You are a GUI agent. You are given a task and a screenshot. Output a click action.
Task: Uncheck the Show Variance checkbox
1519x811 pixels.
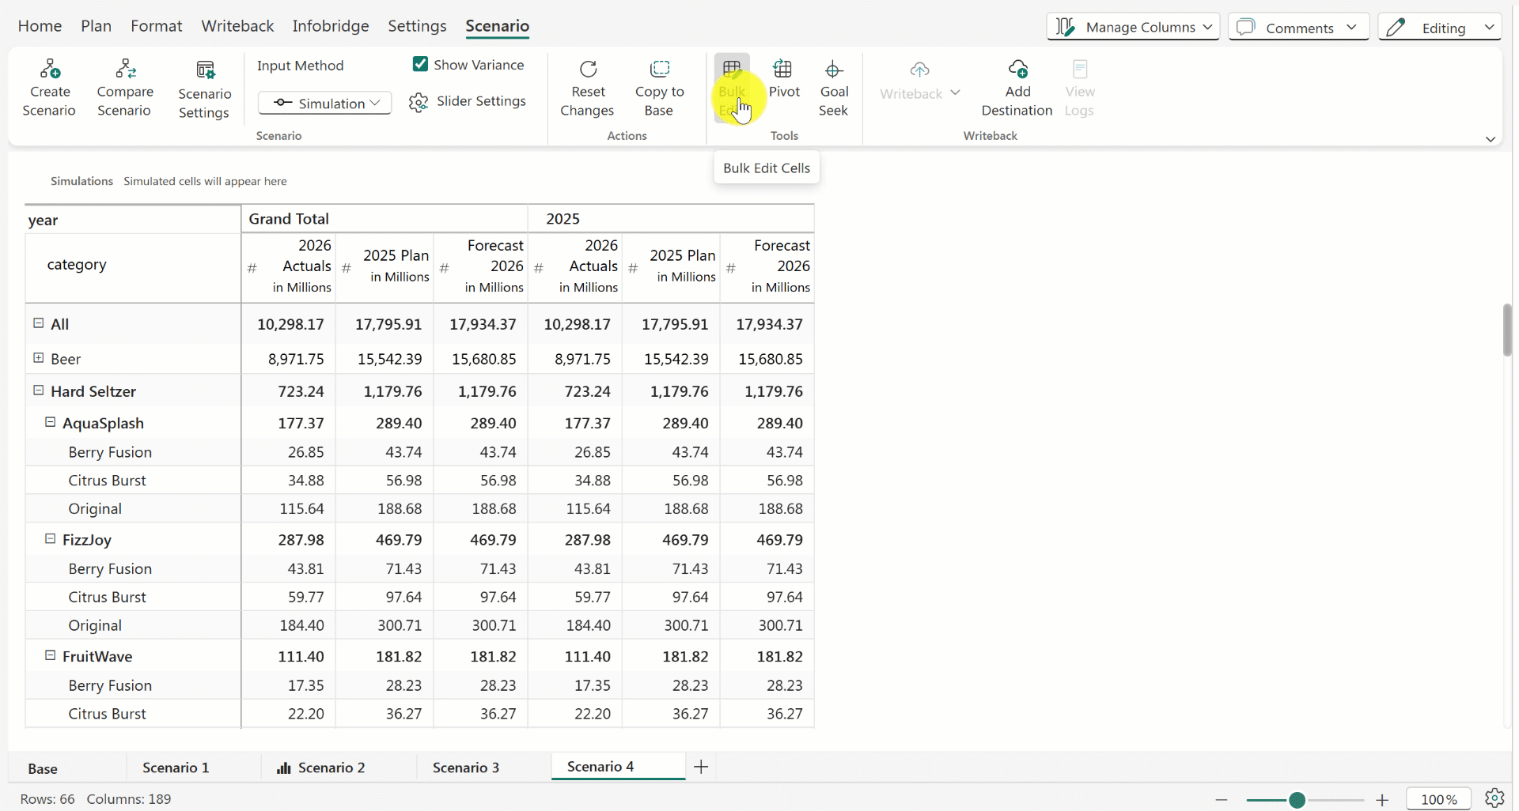421,65
